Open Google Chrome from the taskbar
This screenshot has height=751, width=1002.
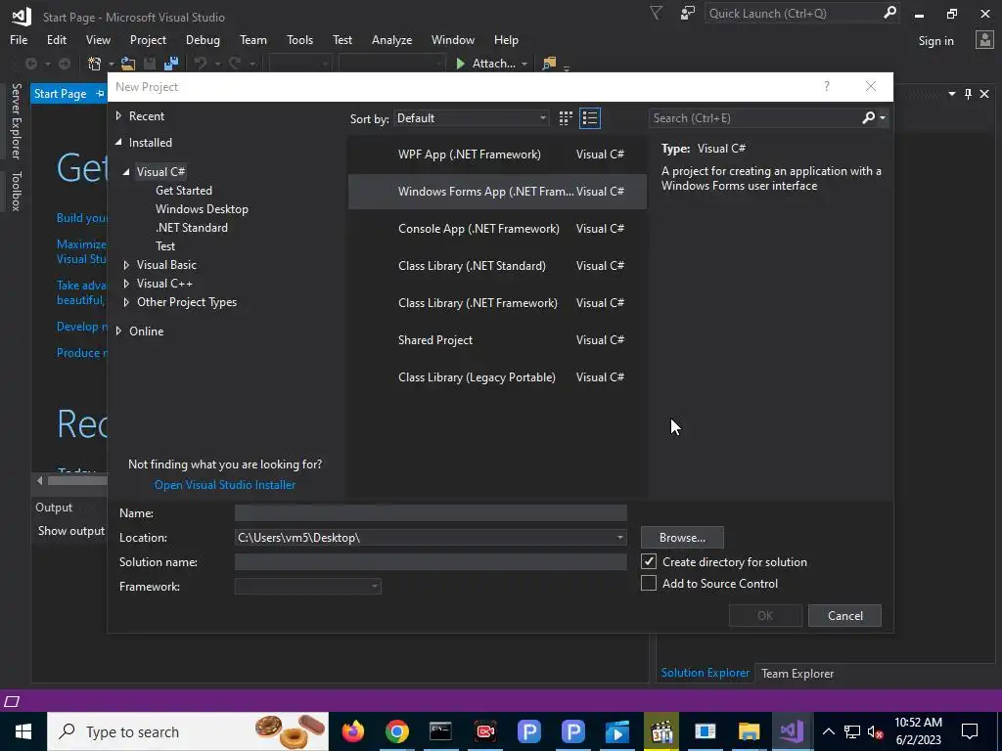pyautogui.click(x=397, y=731)
